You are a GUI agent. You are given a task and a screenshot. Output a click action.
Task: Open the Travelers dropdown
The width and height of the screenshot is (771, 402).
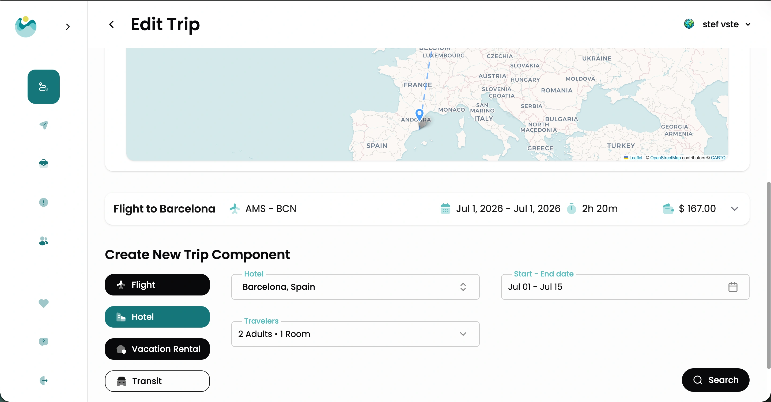coord(355,334)
